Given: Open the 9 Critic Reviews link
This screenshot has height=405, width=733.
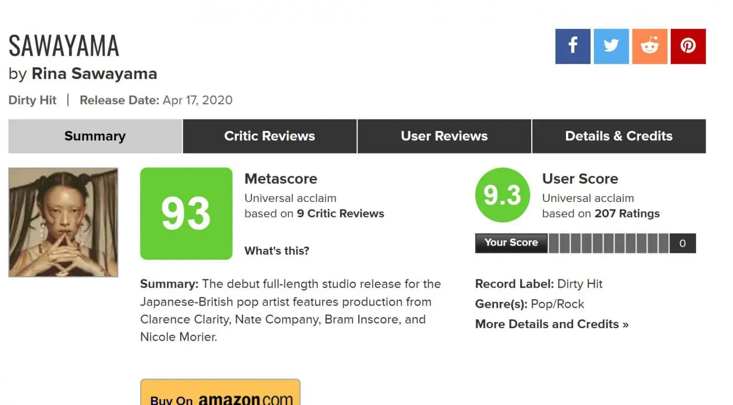Looking at the screenshot, I should (340, 214).
